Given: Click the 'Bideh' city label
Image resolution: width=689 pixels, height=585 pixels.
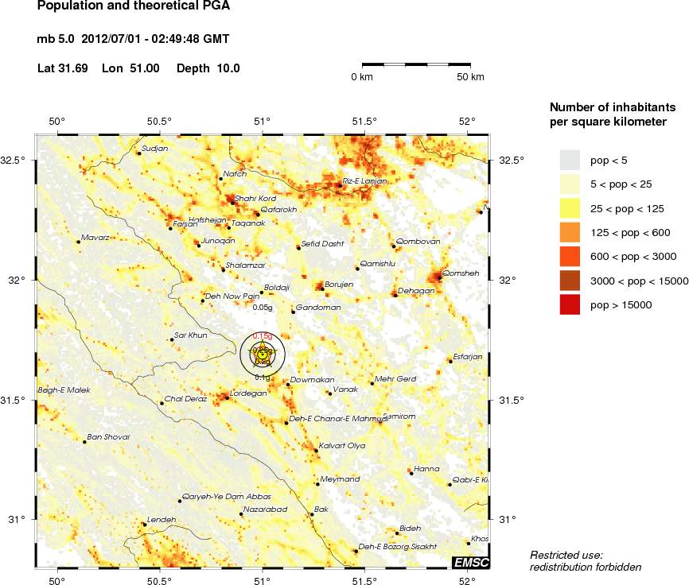Looking at the screenshot, I should point(410,529).
